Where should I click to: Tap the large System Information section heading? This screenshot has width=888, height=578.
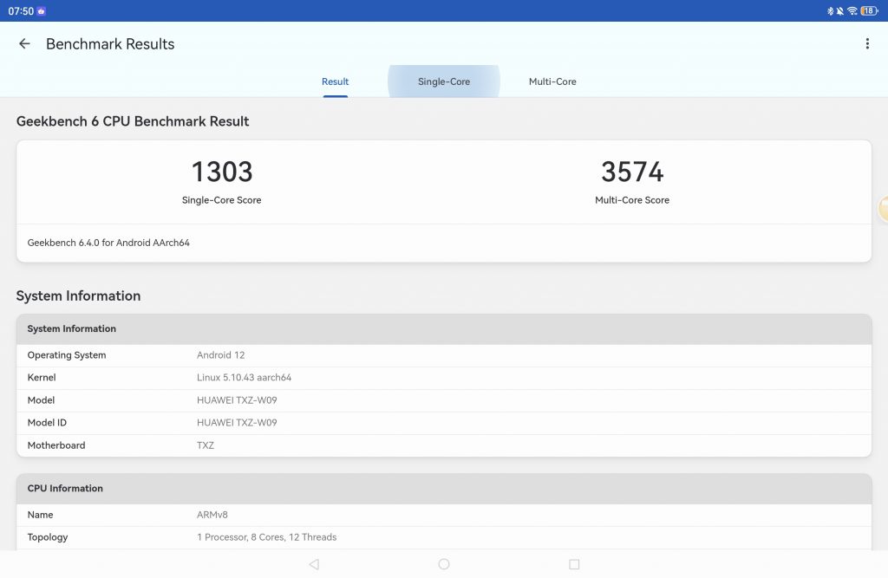pyautogui.click(x=78, y=295)
